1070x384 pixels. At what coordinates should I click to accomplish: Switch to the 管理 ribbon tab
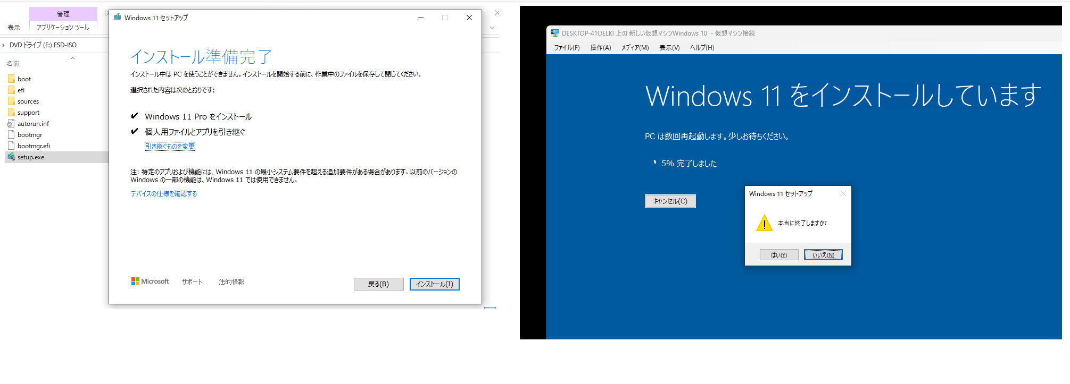click(63, 14)
